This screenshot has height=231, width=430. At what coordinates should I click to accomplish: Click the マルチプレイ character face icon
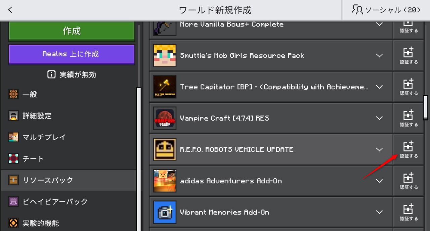coord(13,137)
